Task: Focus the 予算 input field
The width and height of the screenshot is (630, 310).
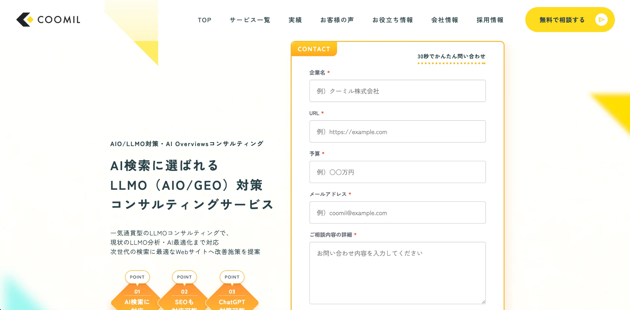Action: [x=397, y=172]
